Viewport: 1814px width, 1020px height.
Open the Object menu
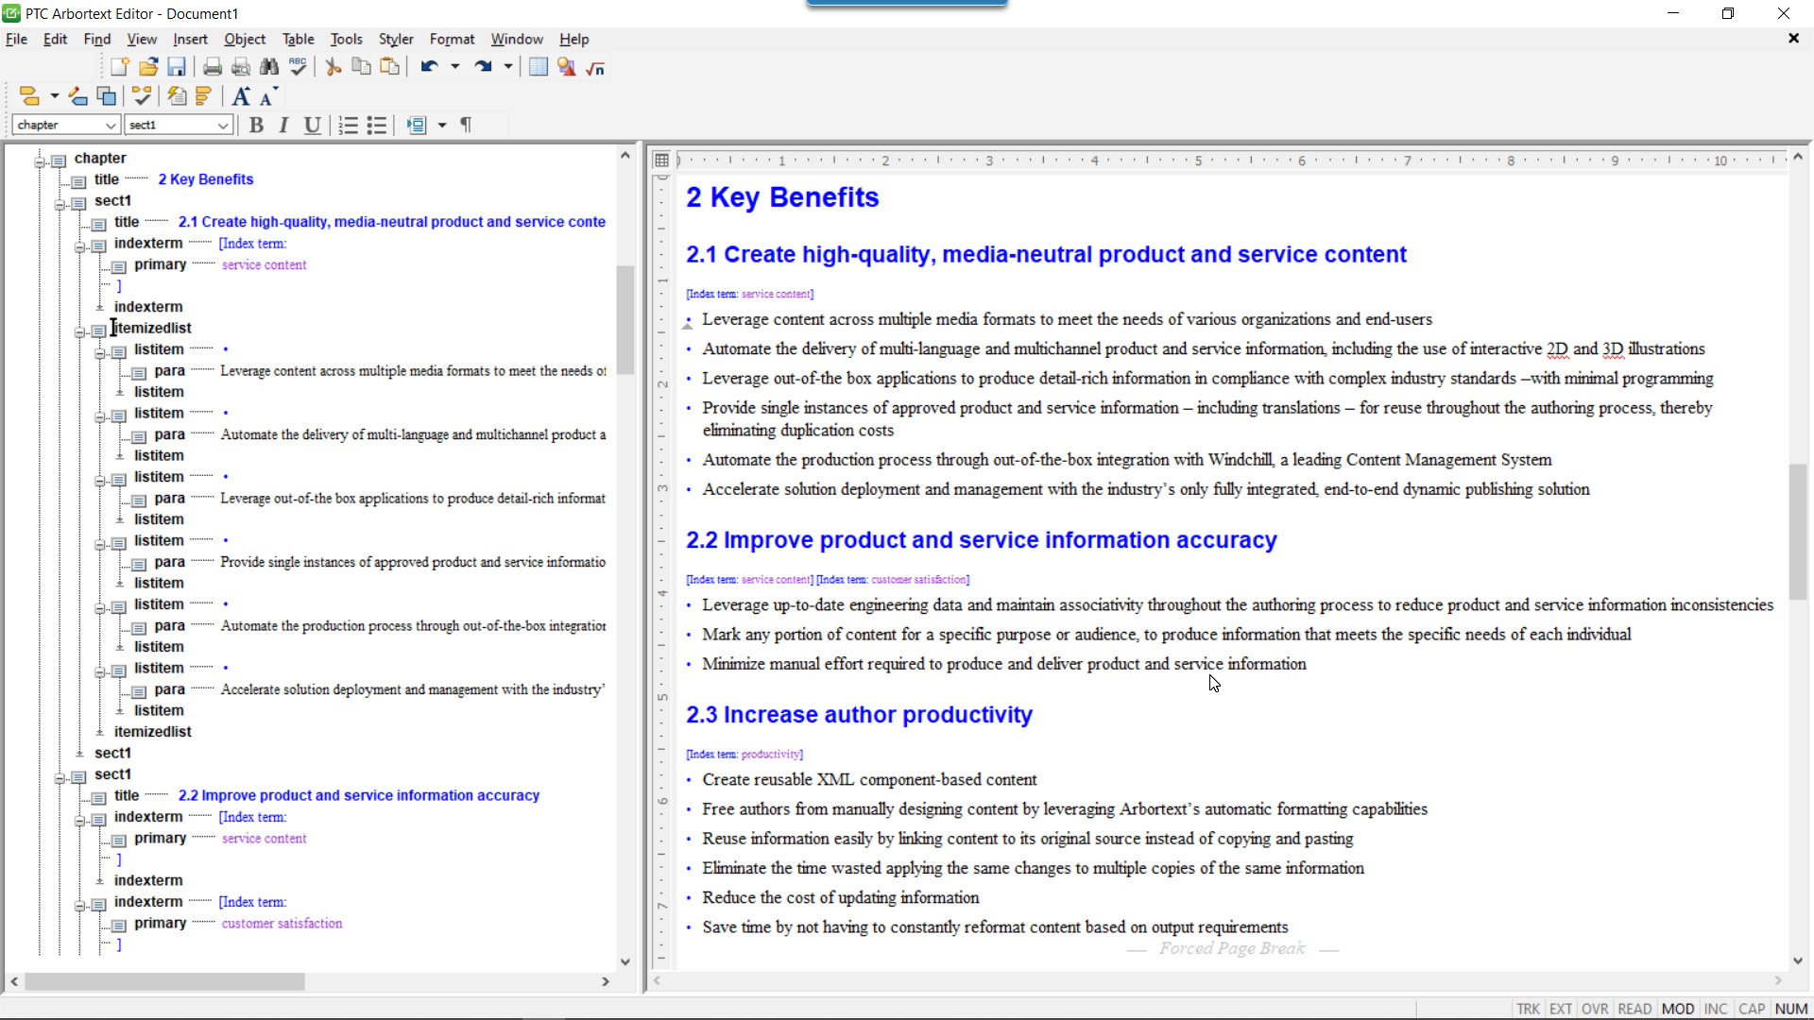point(245,39)
